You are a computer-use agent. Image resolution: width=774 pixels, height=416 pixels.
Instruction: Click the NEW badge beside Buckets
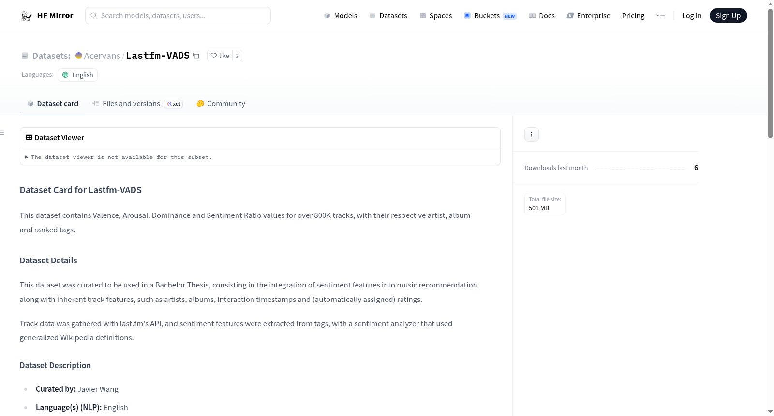510,16
